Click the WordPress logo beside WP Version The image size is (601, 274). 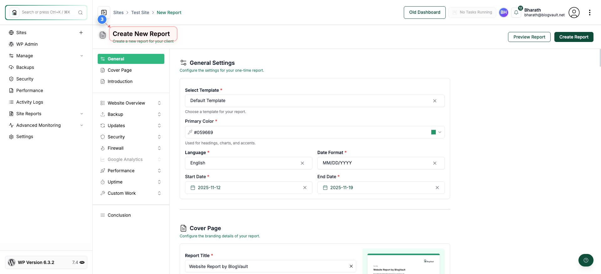coord(12,262)
